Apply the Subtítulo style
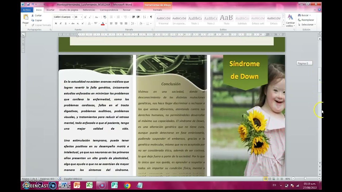Screen dimensions: 342x192 tap(242, 20)
